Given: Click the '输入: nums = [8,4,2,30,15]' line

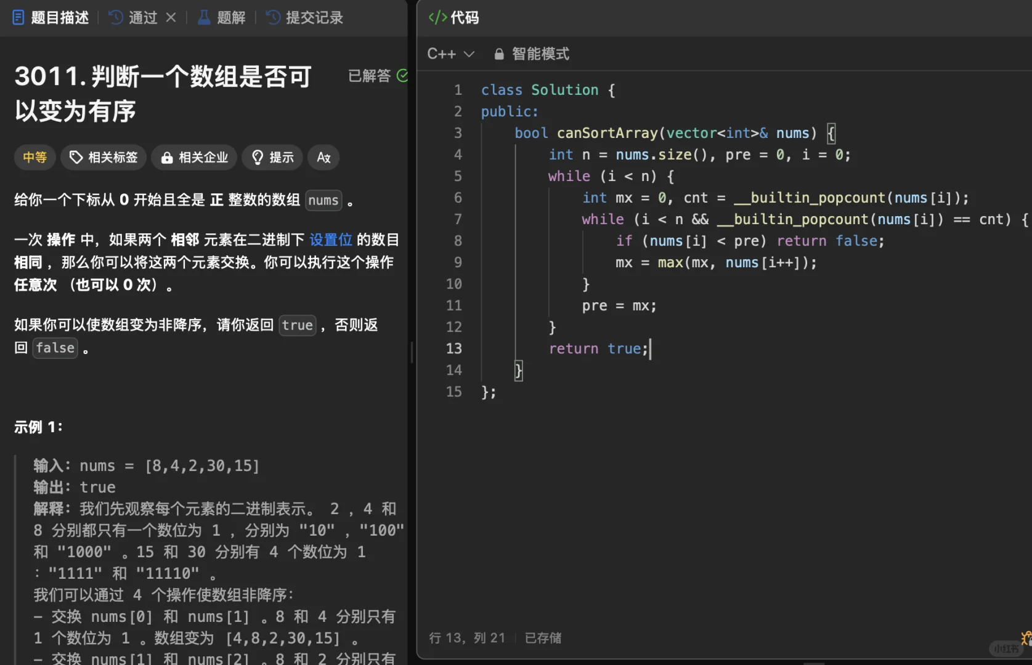Looking at the screenshot, I should (x=147, y=465).
